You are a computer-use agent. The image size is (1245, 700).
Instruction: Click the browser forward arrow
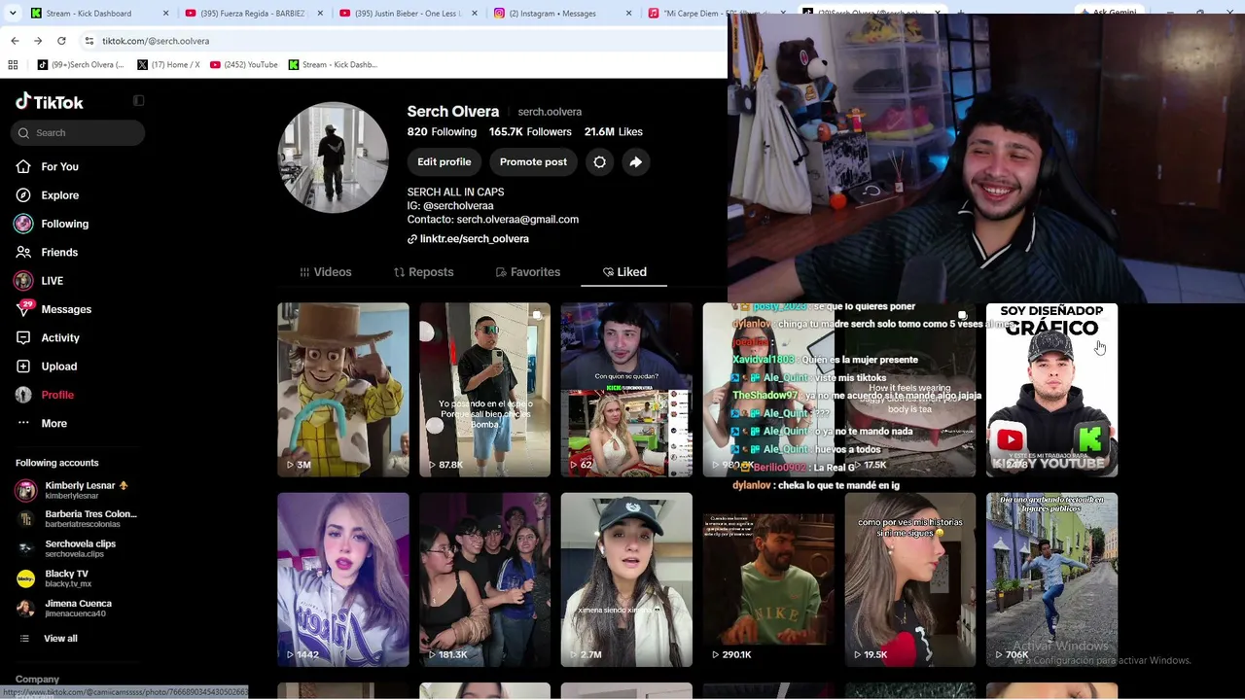(x=38, y=41)
